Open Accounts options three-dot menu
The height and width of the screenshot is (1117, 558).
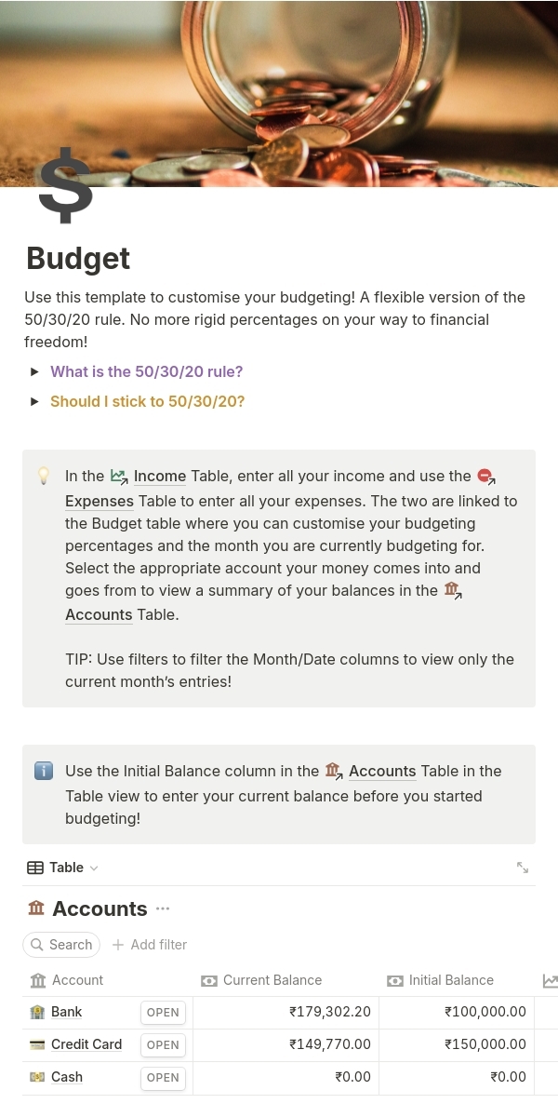(164, 908)
